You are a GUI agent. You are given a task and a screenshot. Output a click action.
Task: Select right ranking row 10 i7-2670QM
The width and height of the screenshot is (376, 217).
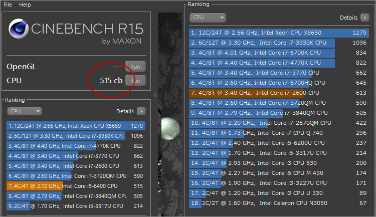(x=279, y=123)
